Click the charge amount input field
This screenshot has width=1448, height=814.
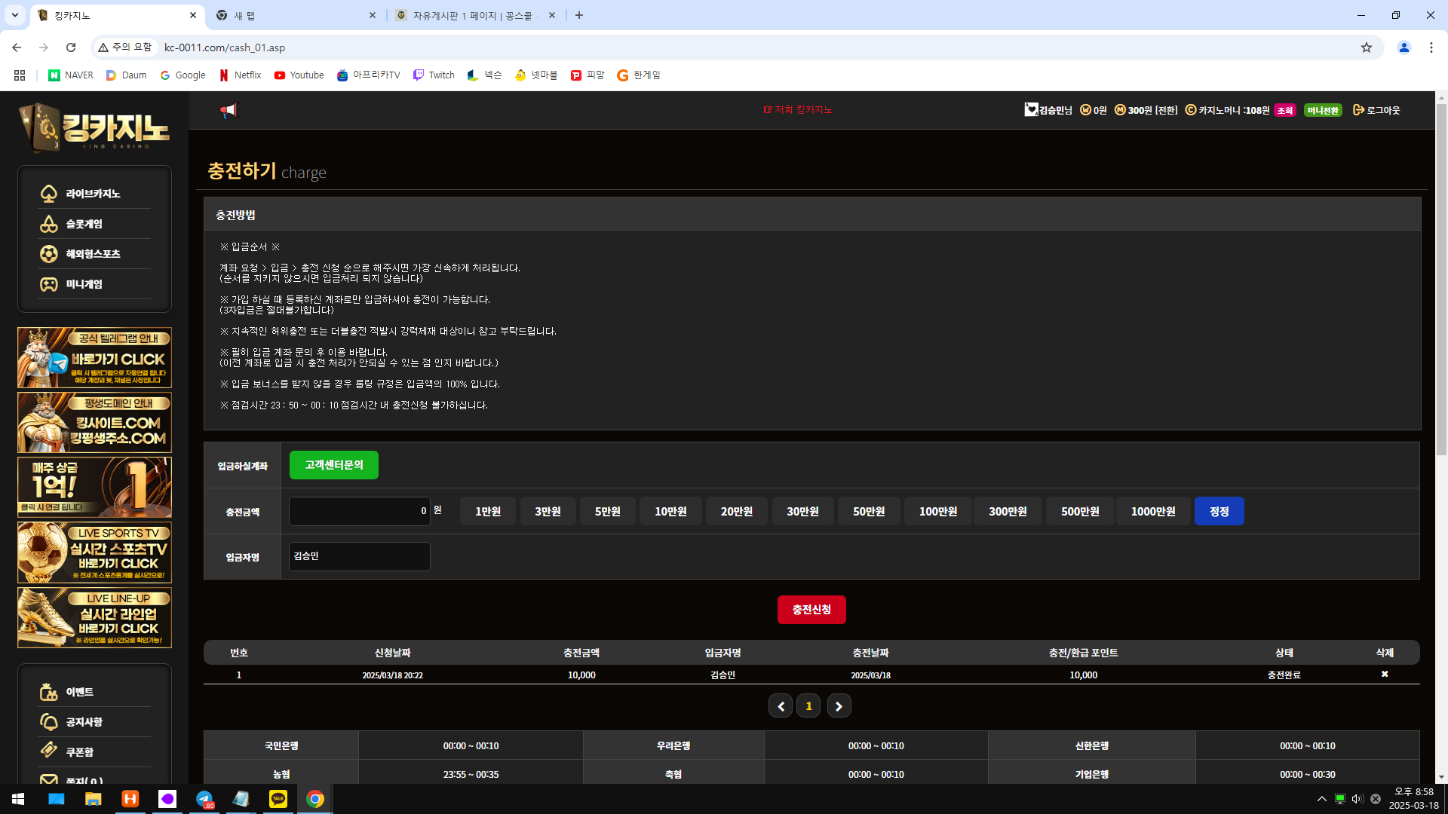(359, 511)
